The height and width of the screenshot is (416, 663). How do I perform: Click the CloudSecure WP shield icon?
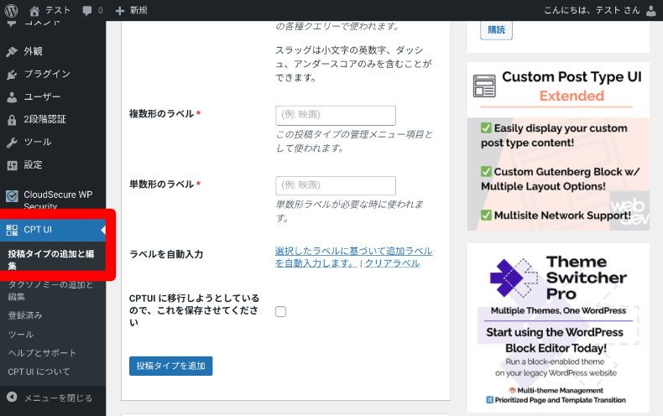tap(12, 195)
